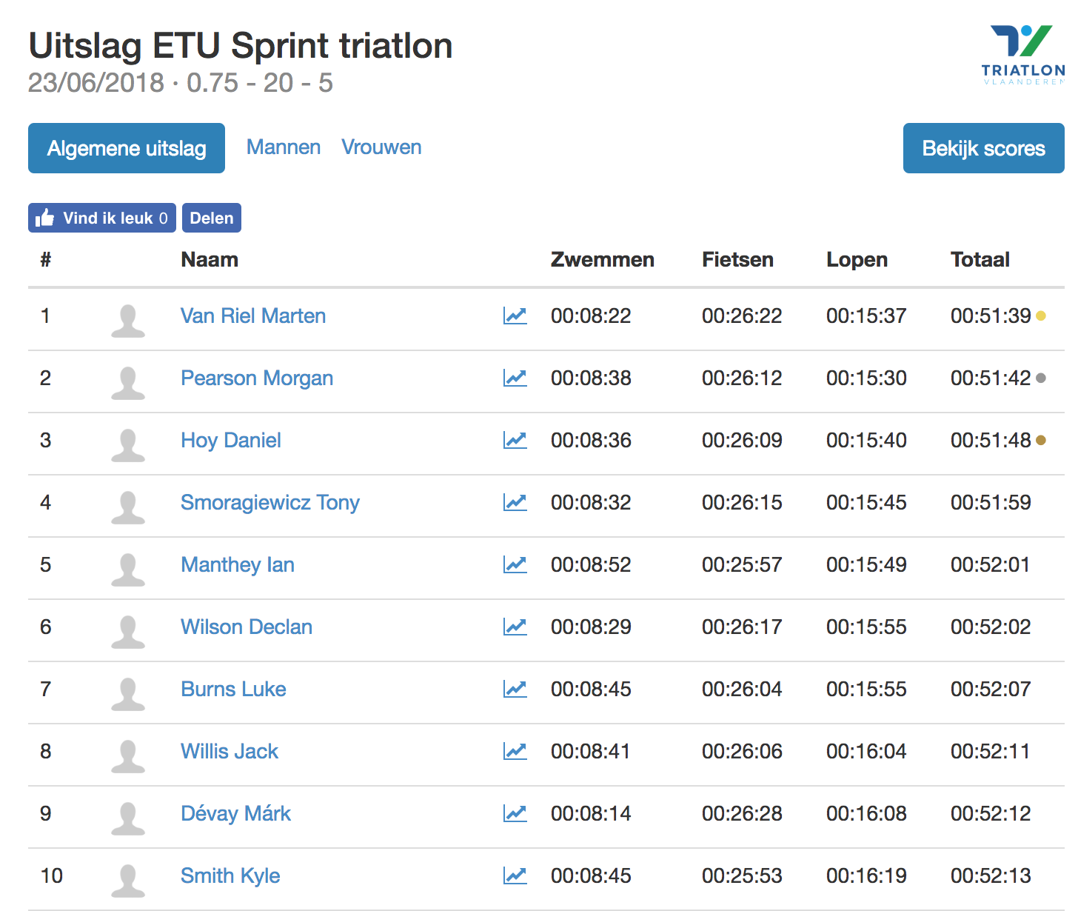Click the Totaal column header
This screenshot has height=911, width=1078.
[x=980, y=260]
